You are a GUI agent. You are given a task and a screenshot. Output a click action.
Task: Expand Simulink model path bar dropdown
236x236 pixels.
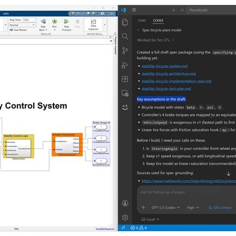point(111,41)
